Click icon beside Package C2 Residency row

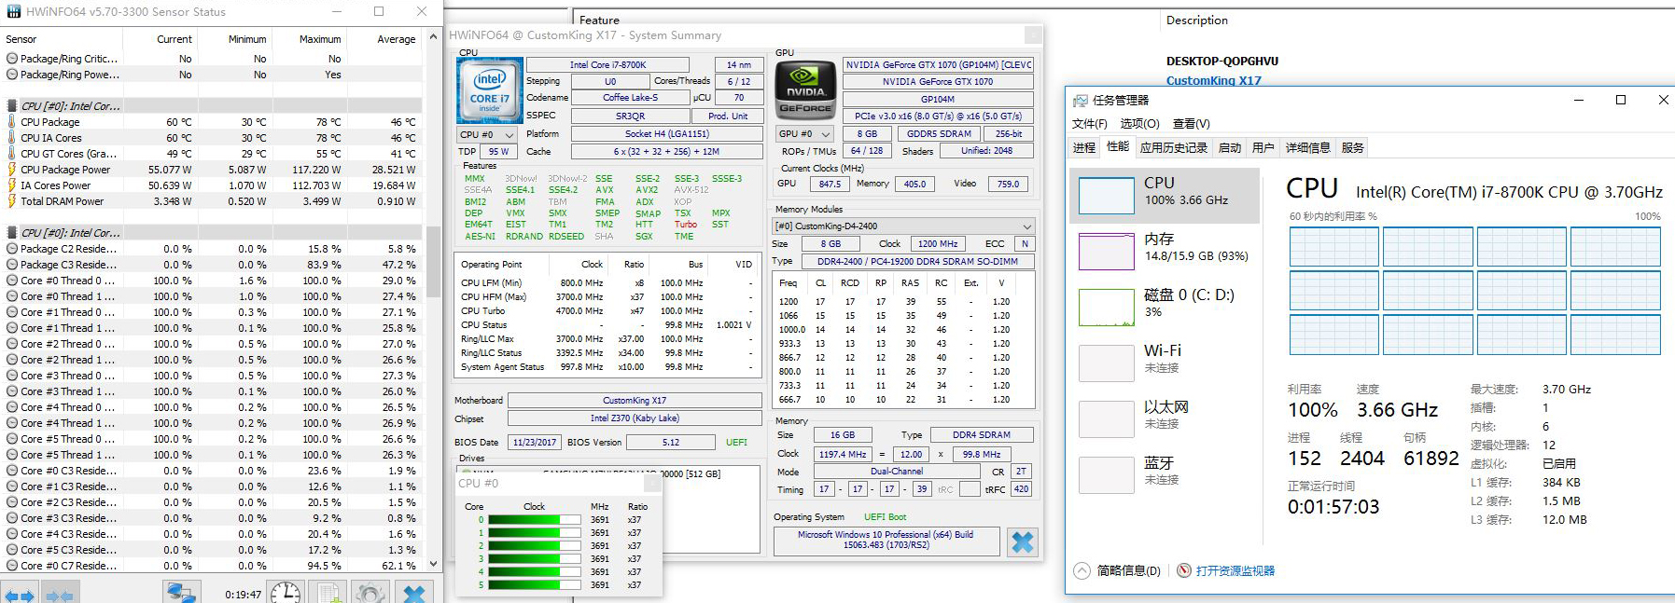11,249
